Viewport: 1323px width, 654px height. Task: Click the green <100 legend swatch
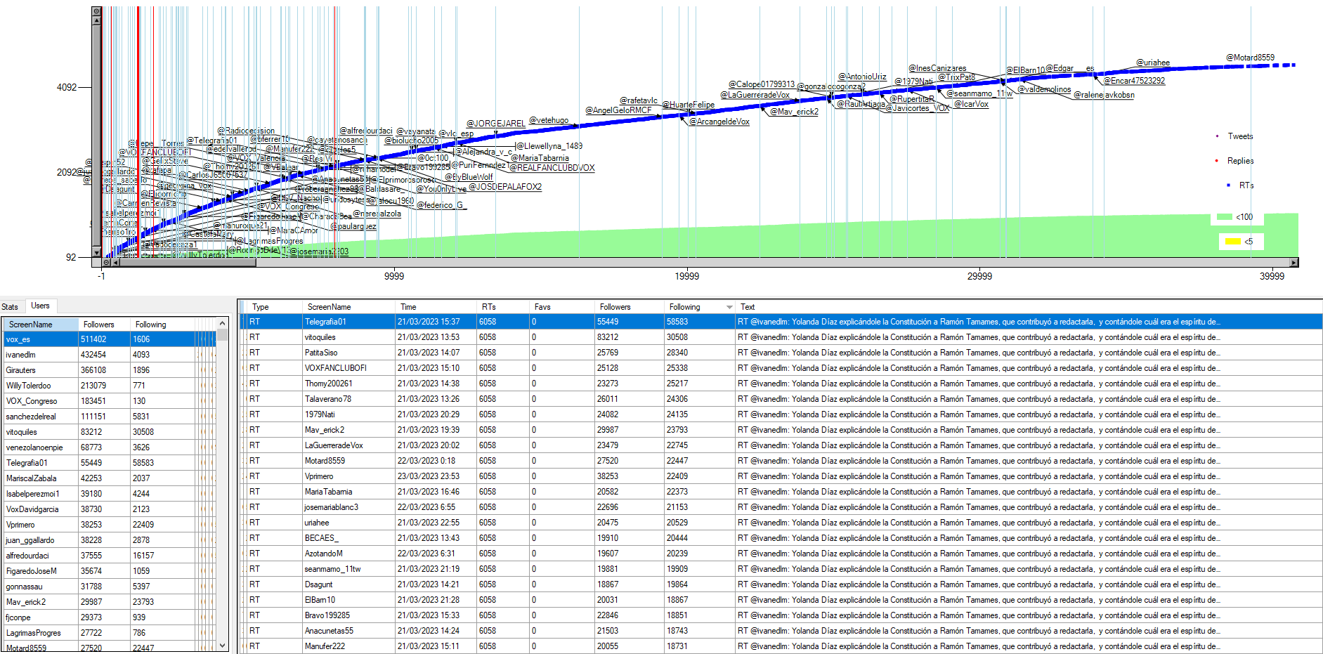click(1224, 217)
